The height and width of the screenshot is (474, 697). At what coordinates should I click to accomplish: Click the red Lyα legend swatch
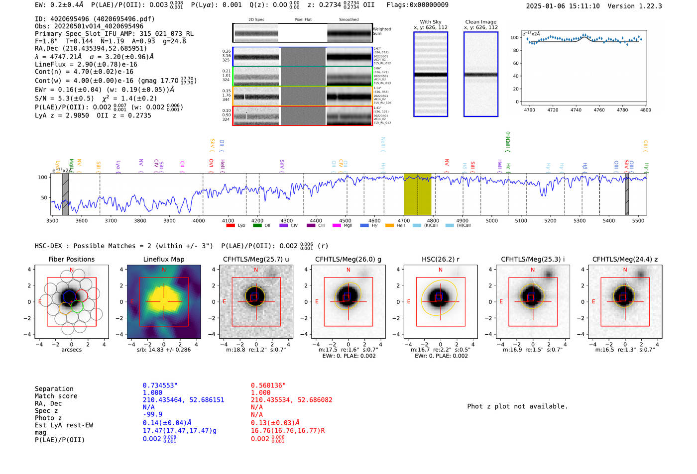tap(231, 226)
